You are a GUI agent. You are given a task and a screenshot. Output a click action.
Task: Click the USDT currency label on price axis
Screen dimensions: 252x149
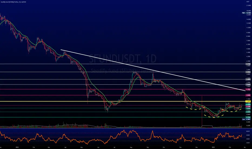[x=248, y=1]
